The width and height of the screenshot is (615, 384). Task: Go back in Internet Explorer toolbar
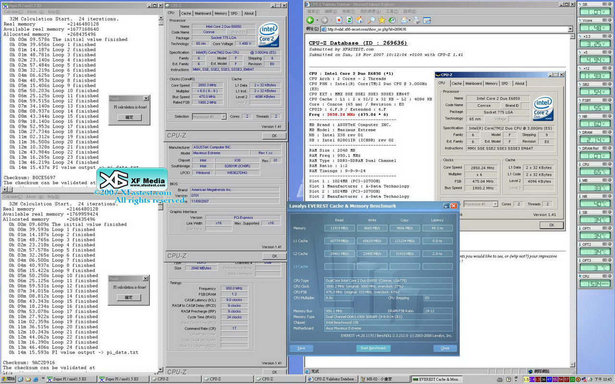pos(310,20)
